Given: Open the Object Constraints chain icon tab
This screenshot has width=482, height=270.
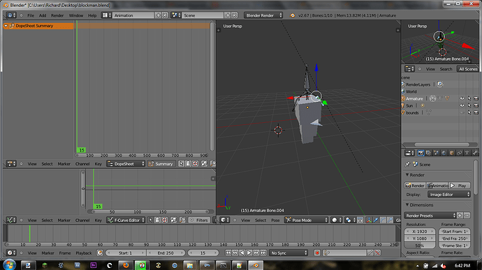Looking at the screenshot, I should click(459, 153).
